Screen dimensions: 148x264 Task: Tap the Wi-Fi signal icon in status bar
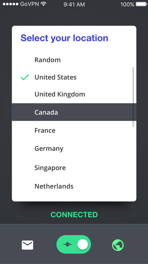[44, 4]
